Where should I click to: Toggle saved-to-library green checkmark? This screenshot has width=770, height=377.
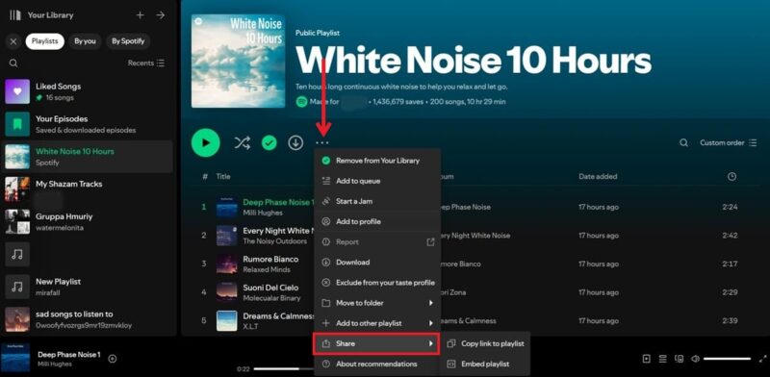269,143
